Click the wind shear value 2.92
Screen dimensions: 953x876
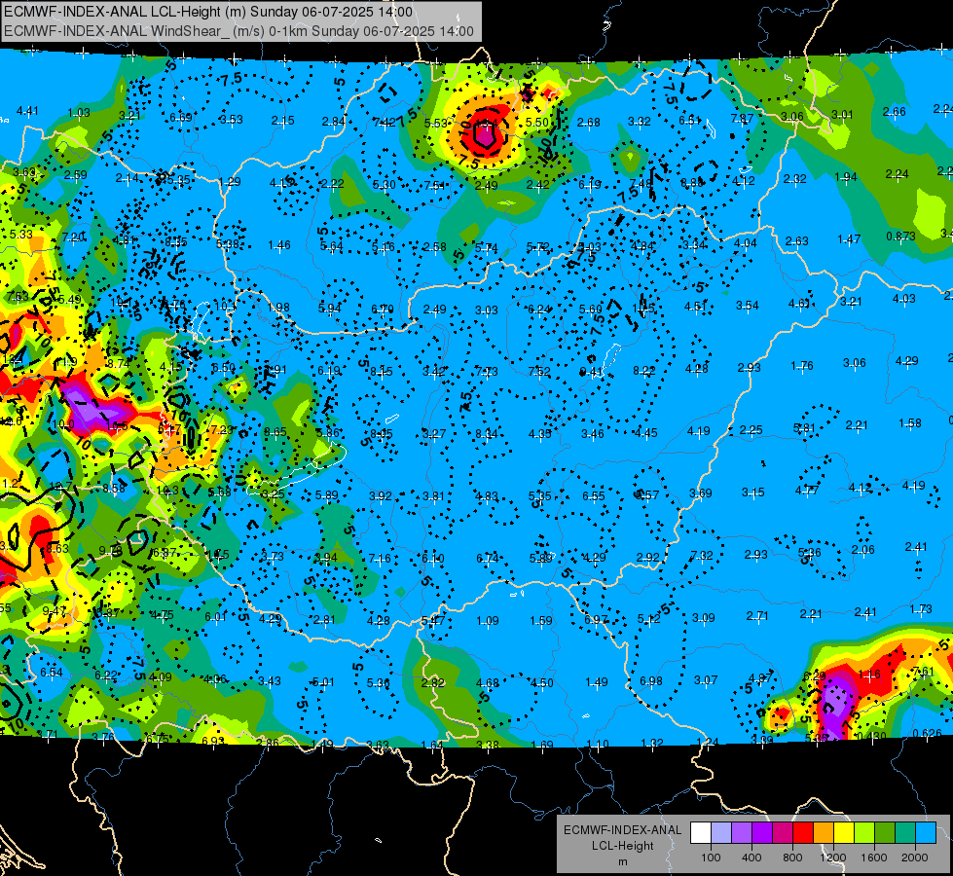coord(648,557)
